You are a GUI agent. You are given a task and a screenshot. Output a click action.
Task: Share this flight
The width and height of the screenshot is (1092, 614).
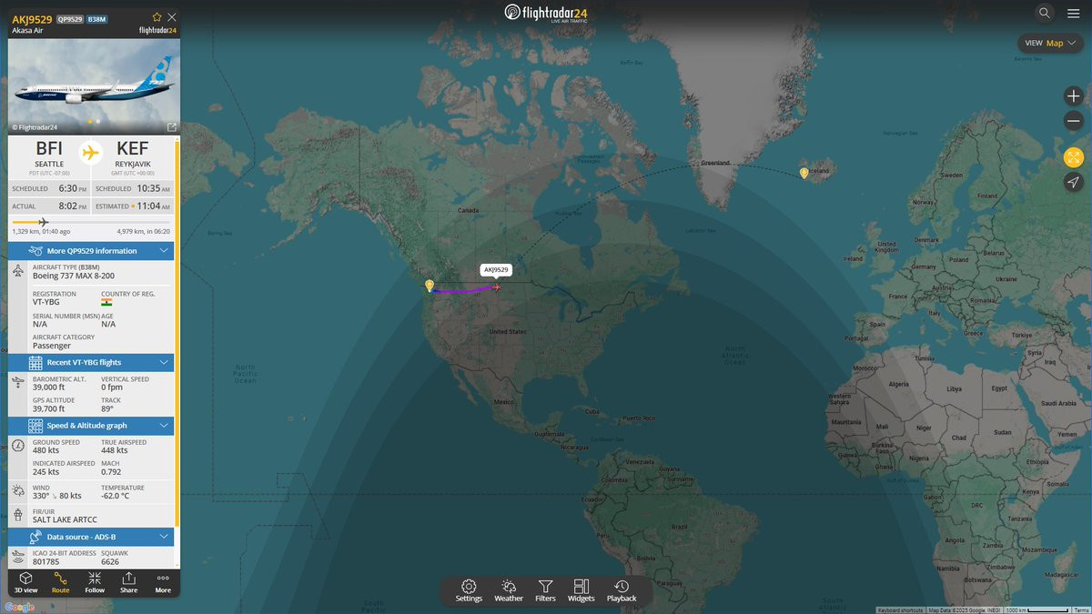point(128,582)
